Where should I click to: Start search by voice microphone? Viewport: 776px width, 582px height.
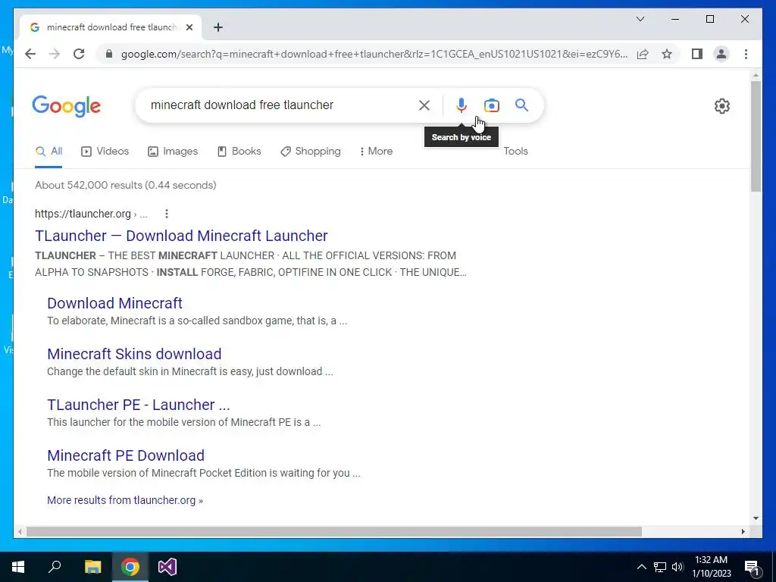(x=461, y=105)
